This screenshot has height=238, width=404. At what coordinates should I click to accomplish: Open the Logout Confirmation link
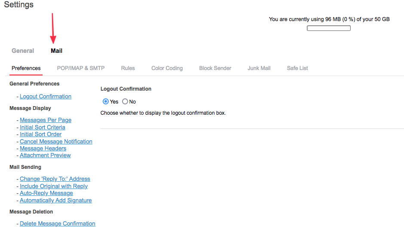click(46, 96)
